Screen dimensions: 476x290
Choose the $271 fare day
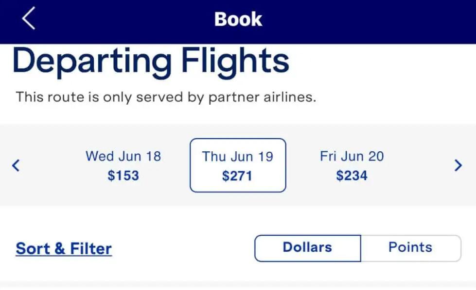tap(237, 176)
